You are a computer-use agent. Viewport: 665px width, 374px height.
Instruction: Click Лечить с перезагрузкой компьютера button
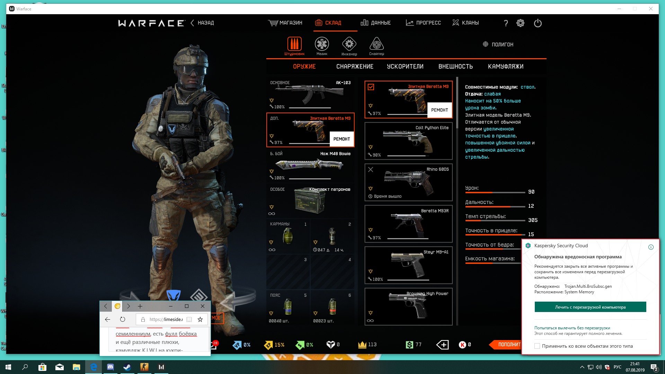point(590,307)
